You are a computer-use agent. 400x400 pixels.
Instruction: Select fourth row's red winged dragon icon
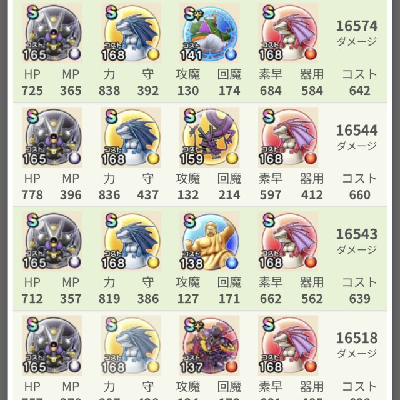tap(288, 346)
